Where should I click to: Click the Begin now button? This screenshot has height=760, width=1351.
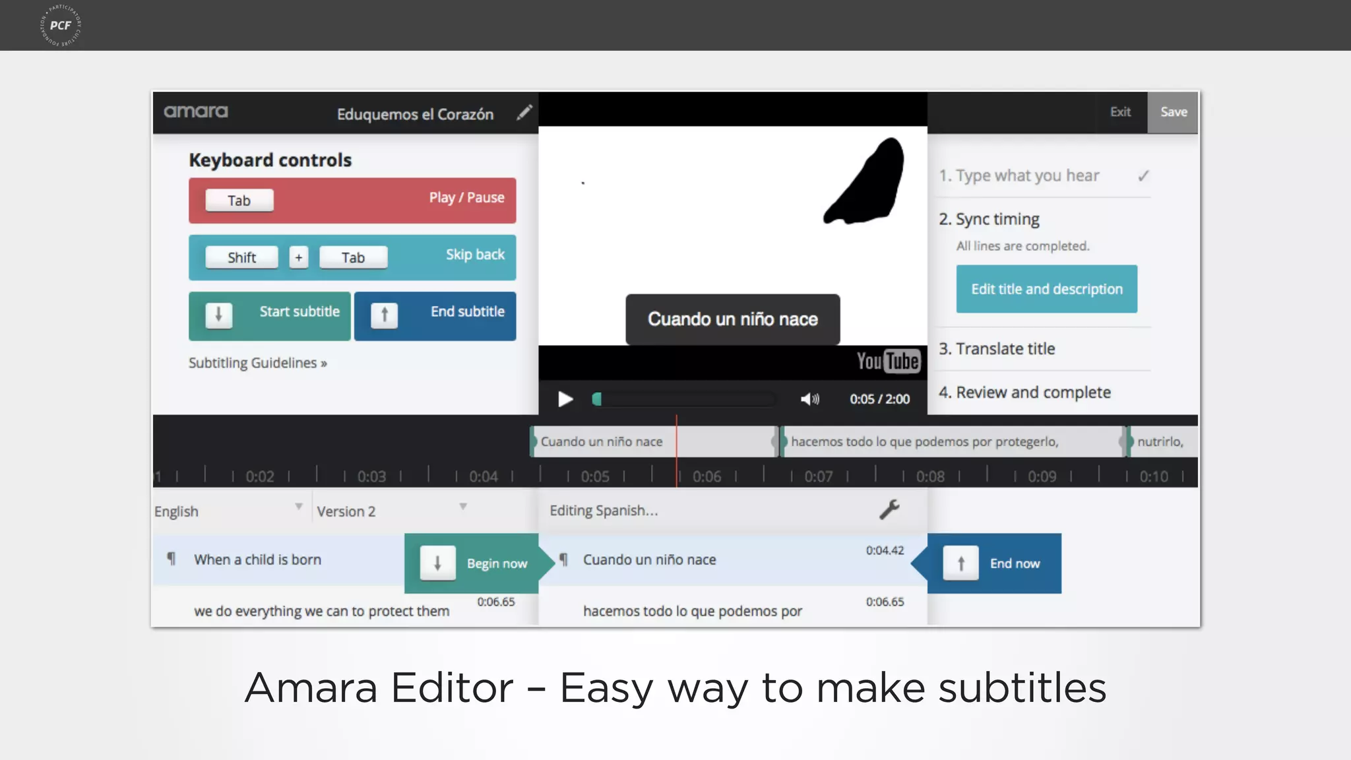480,563
